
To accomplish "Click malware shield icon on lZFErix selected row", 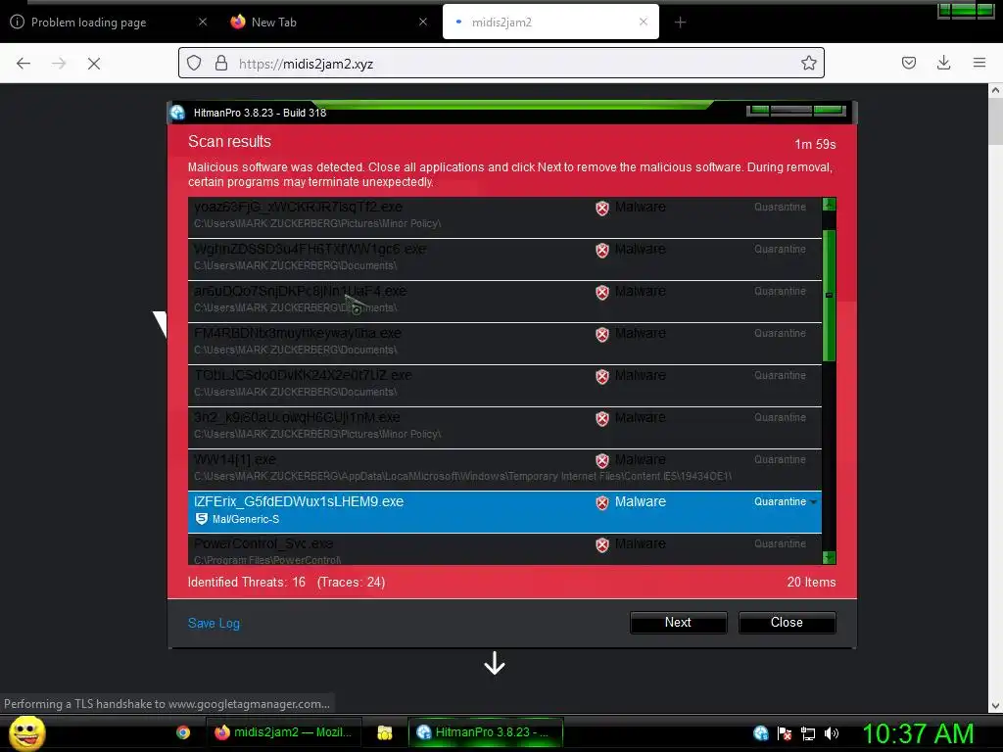I will 602,503.
